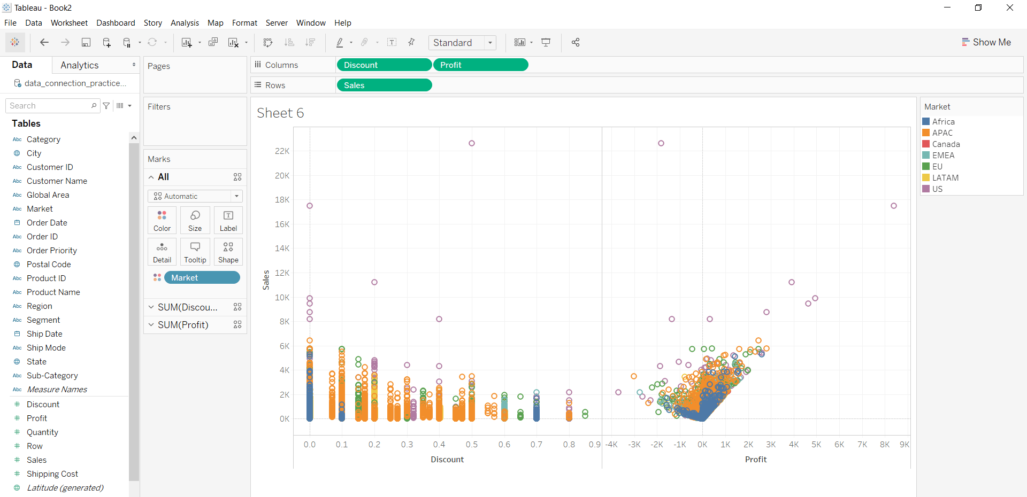Open the Color button on the Marks card
1027x497 pixels.
coord(162,220)
